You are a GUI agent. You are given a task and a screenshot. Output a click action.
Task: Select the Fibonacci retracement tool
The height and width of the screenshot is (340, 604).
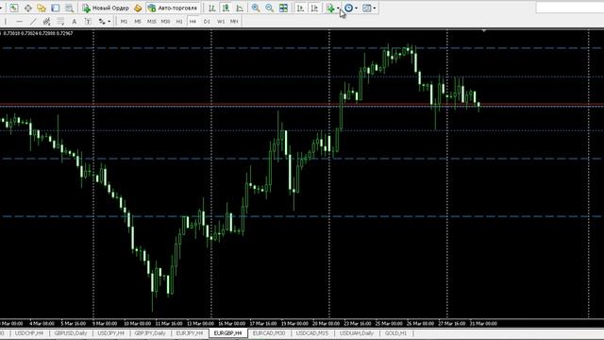[60, 22]
